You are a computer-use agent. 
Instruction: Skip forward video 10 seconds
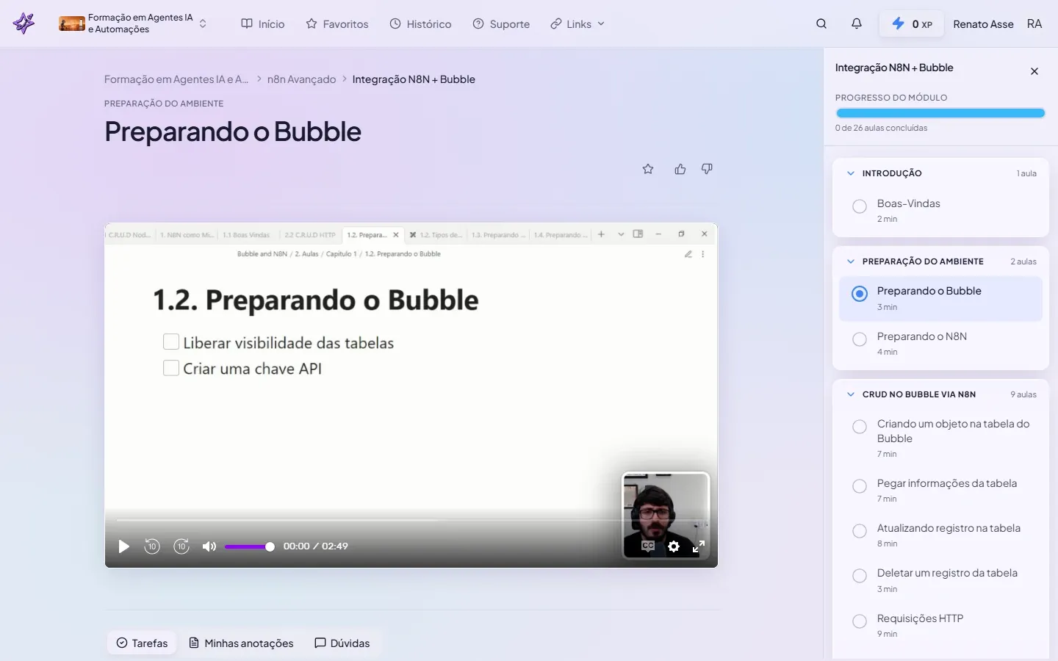(x=181, y=546)
